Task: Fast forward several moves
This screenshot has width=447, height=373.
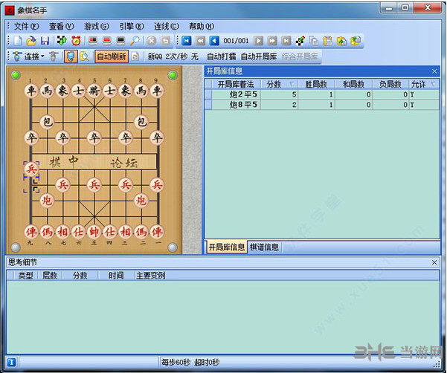Action: coord(272,41)
